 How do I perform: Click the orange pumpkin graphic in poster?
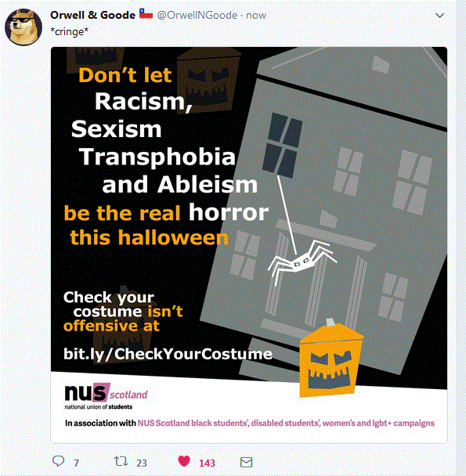(x=331, y=359)
